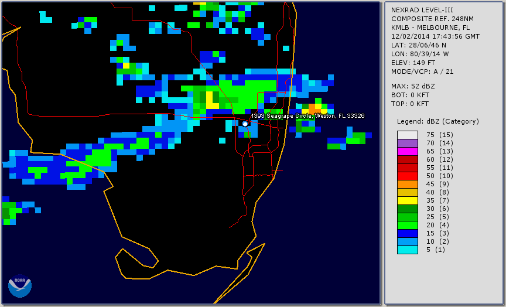Click the KMLB - MELBOURNE, FL text
The image size is (506, 307).
[x=430, y=28]
